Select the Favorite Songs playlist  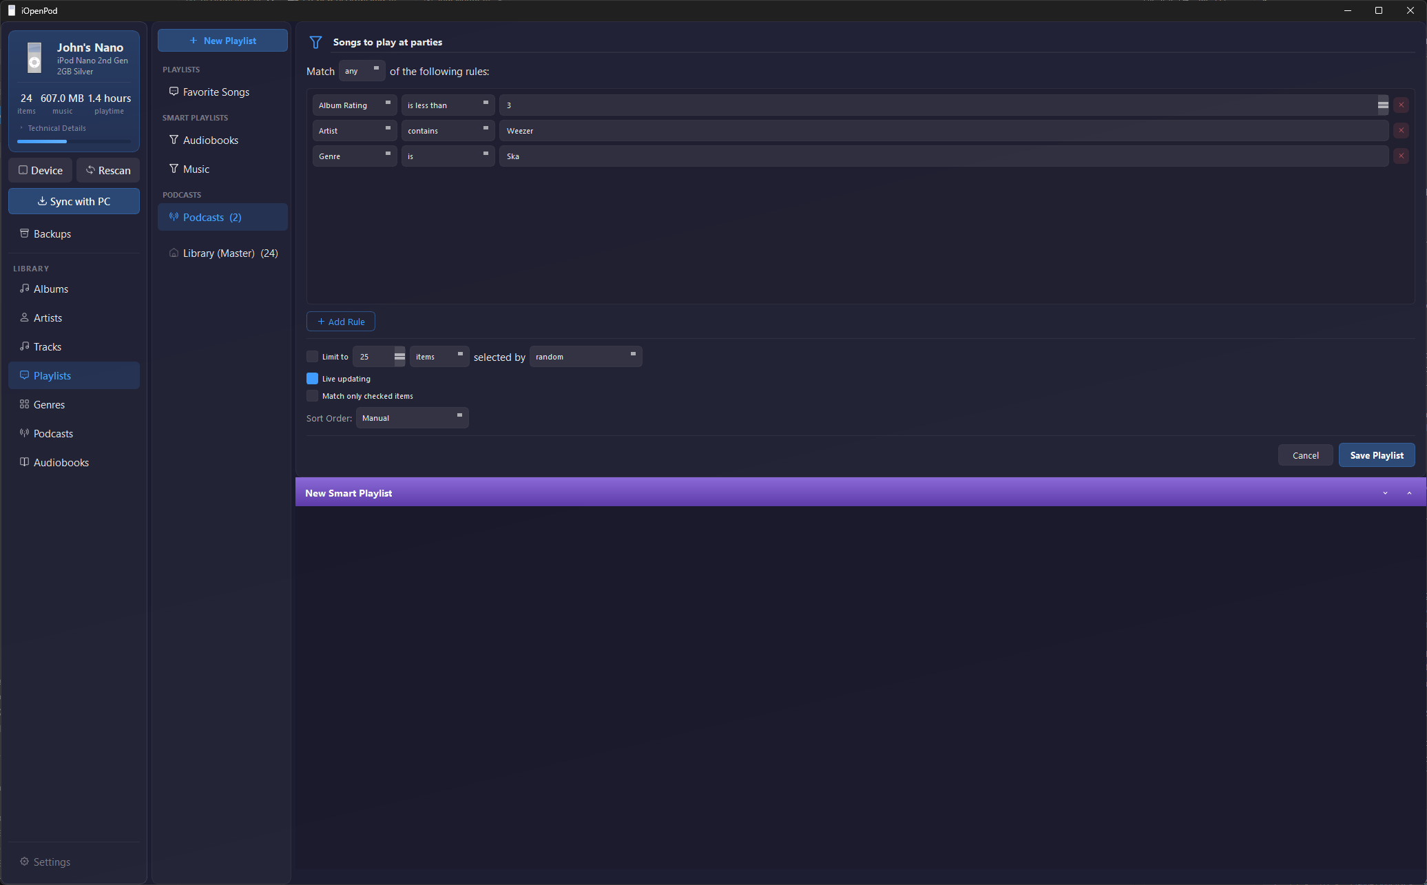216,92
